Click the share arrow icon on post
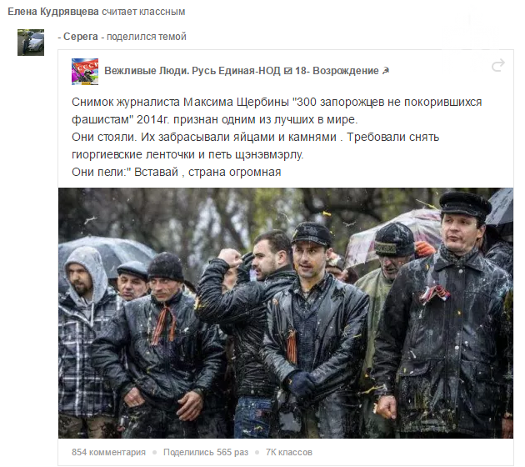 (497, 65)
